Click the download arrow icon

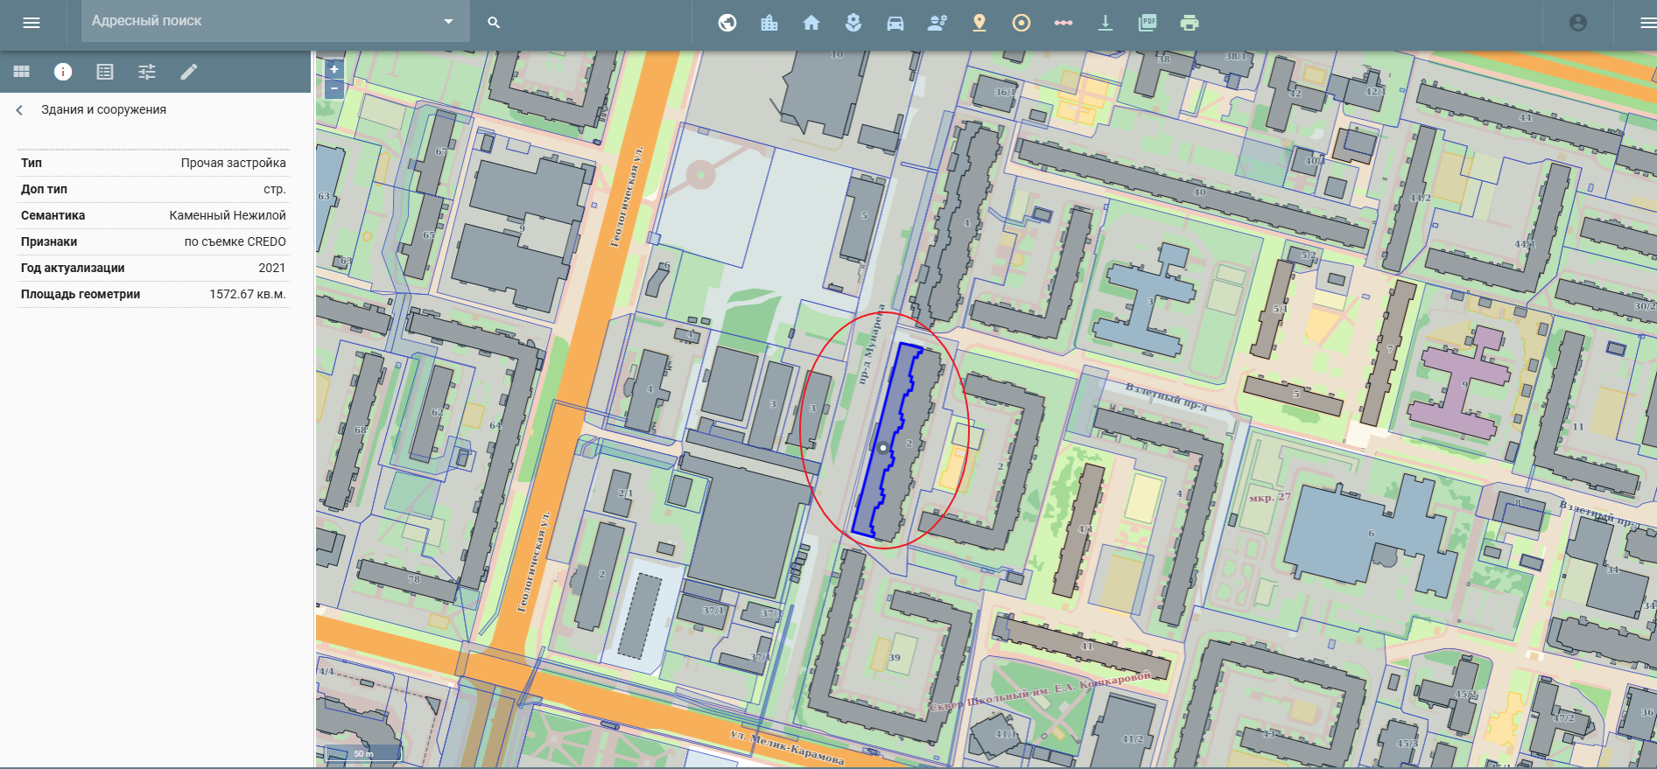tap(1106, 23)
